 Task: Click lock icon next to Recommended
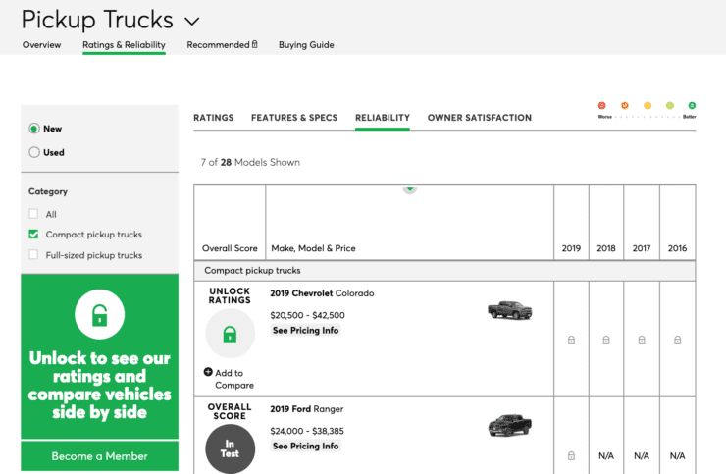pyautogui.click(x=255, y=44)
